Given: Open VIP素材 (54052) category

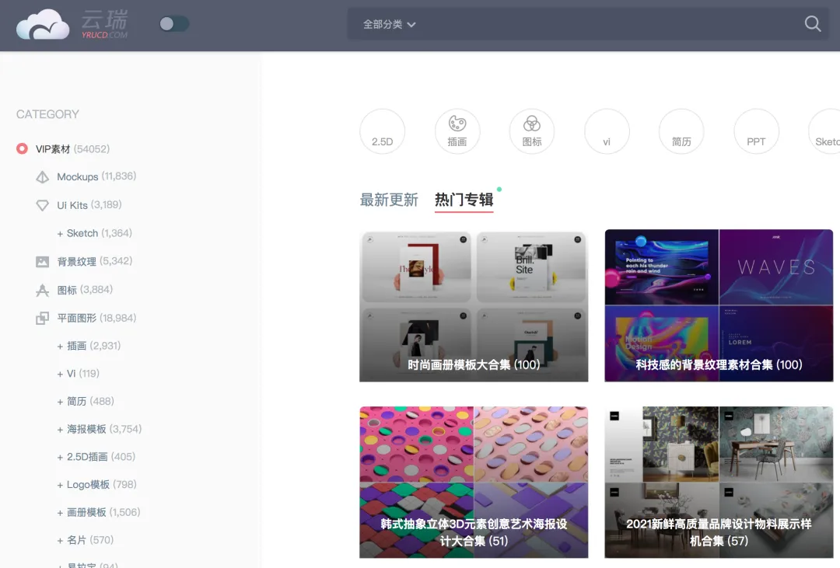Looking at the screenshot, I should tap(72, 149).
